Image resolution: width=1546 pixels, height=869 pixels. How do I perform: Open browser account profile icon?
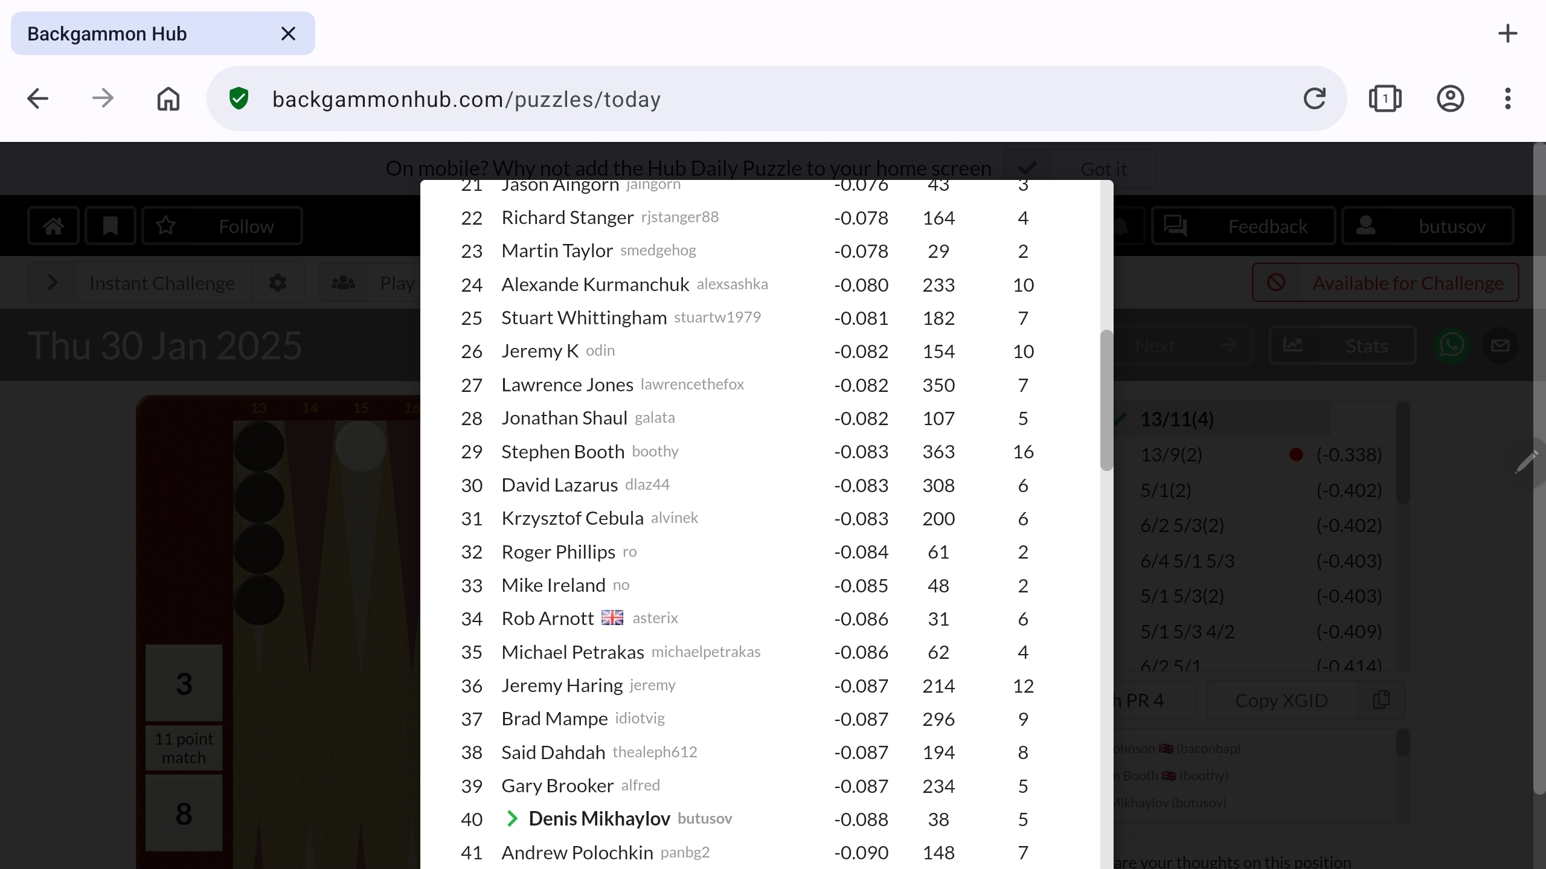pyautogui.click(x=1450, y=98)
